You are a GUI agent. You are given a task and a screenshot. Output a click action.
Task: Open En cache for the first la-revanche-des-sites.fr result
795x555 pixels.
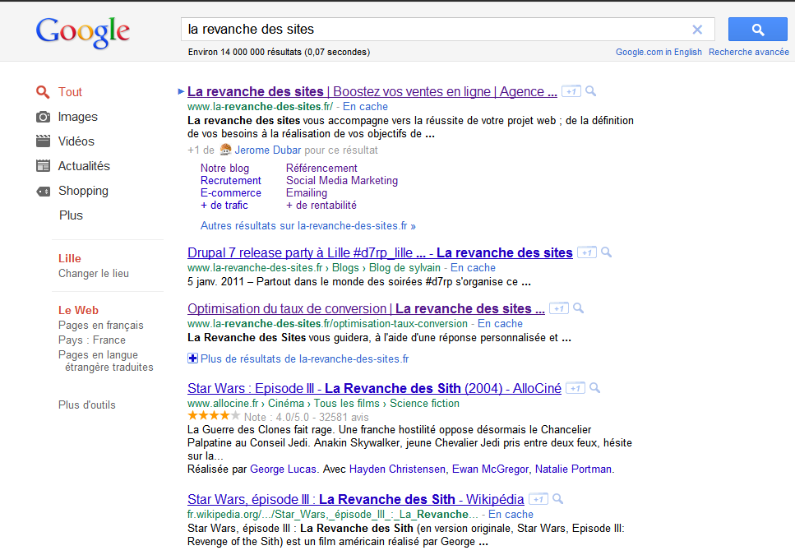click(365, 106)
